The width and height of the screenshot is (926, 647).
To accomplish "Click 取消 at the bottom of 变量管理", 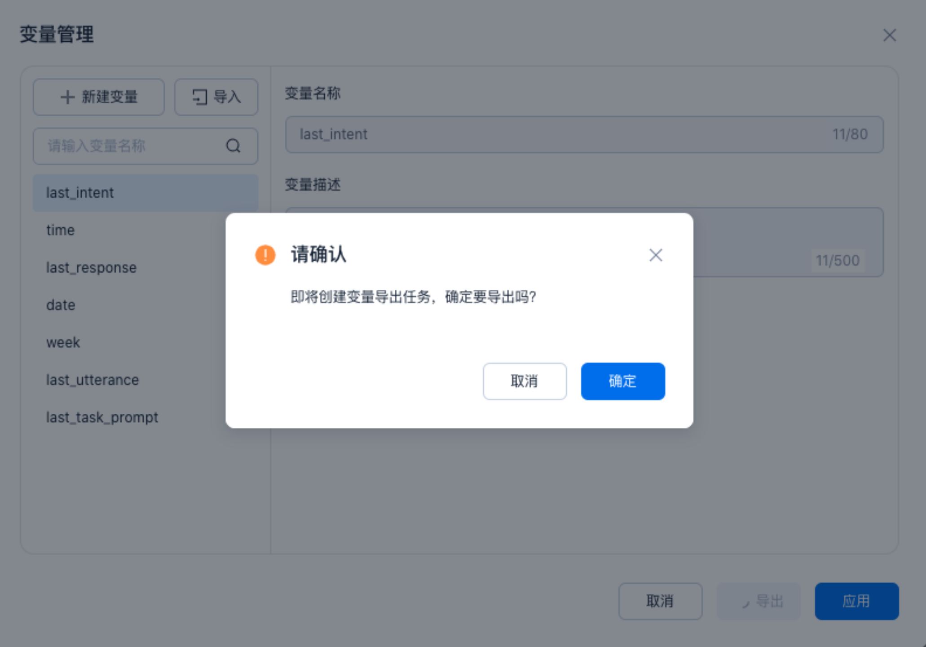I will coord(660,601).
